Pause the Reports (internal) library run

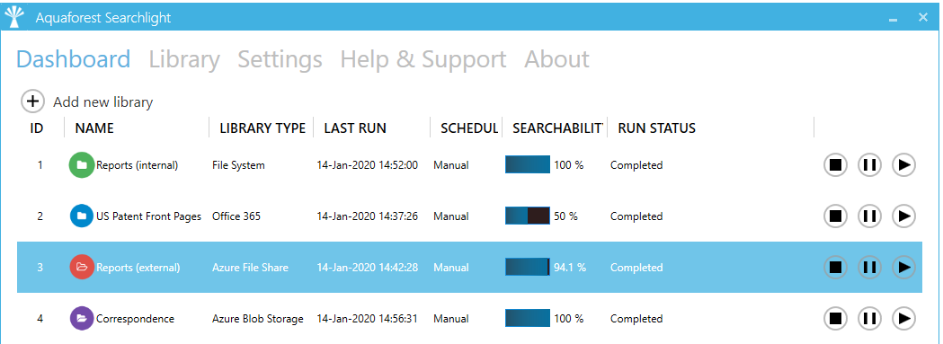pos(869,164)
